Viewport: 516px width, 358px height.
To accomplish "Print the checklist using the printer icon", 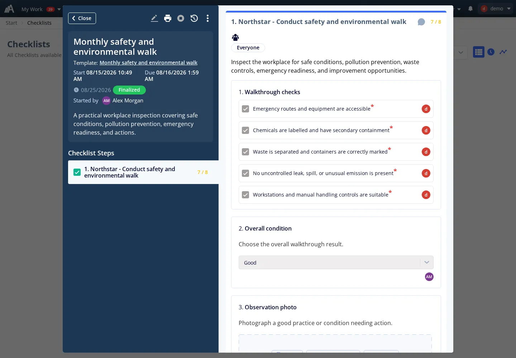I will point(168,18).
